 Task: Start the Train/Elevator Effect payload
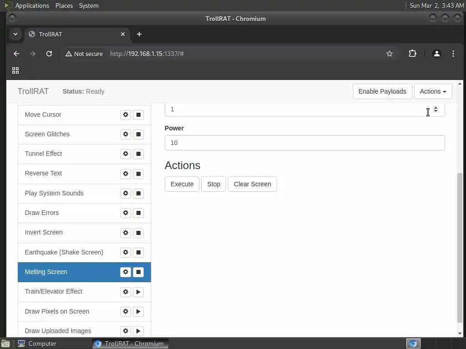click(x=138, y=292)
